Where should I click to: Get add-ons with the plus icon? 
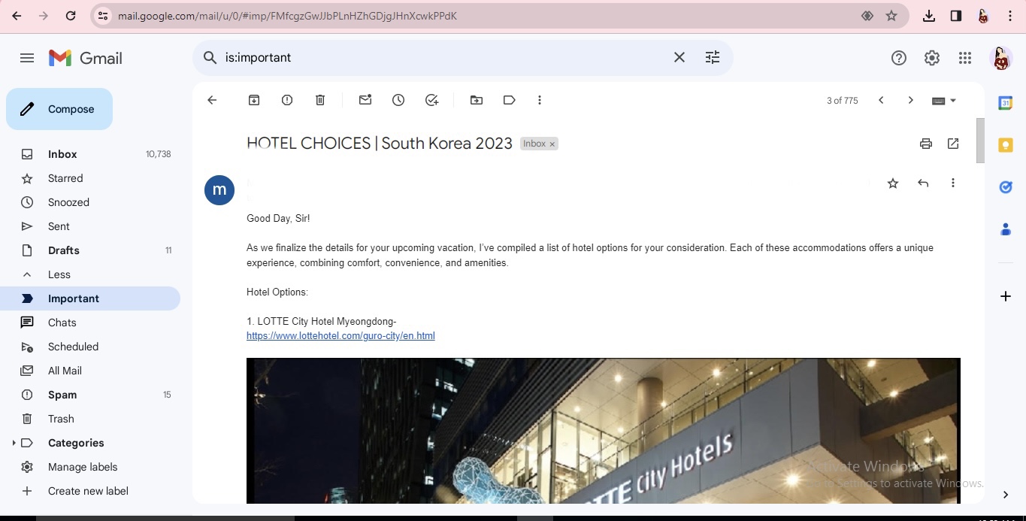coord(1005,296)
